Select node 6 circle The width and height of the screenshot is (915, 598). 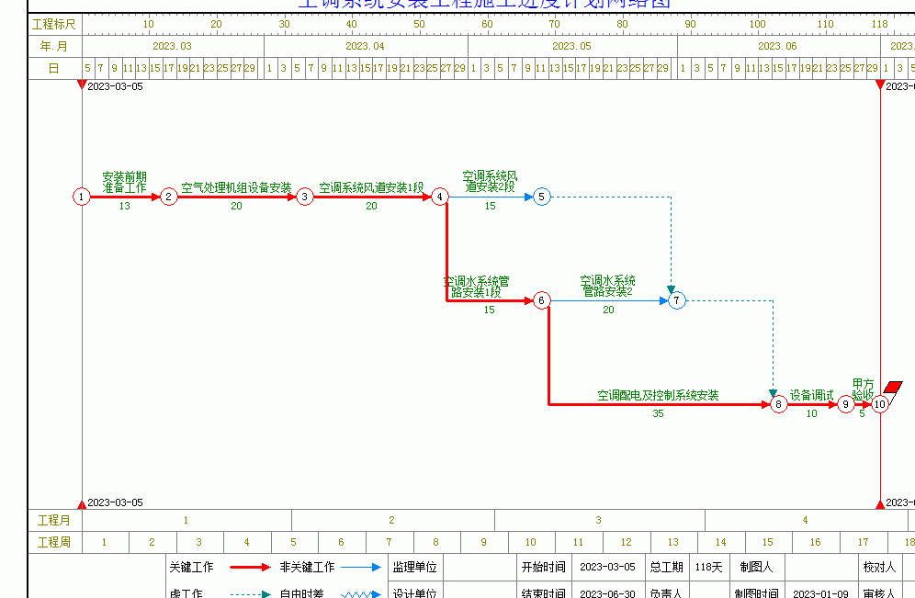tap(541, 300)
